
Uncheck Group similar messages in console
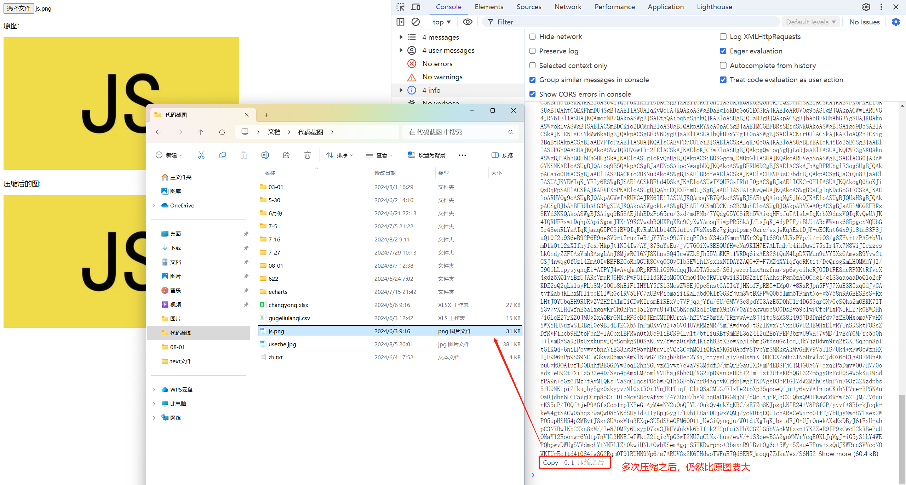(x=532, y=80)
